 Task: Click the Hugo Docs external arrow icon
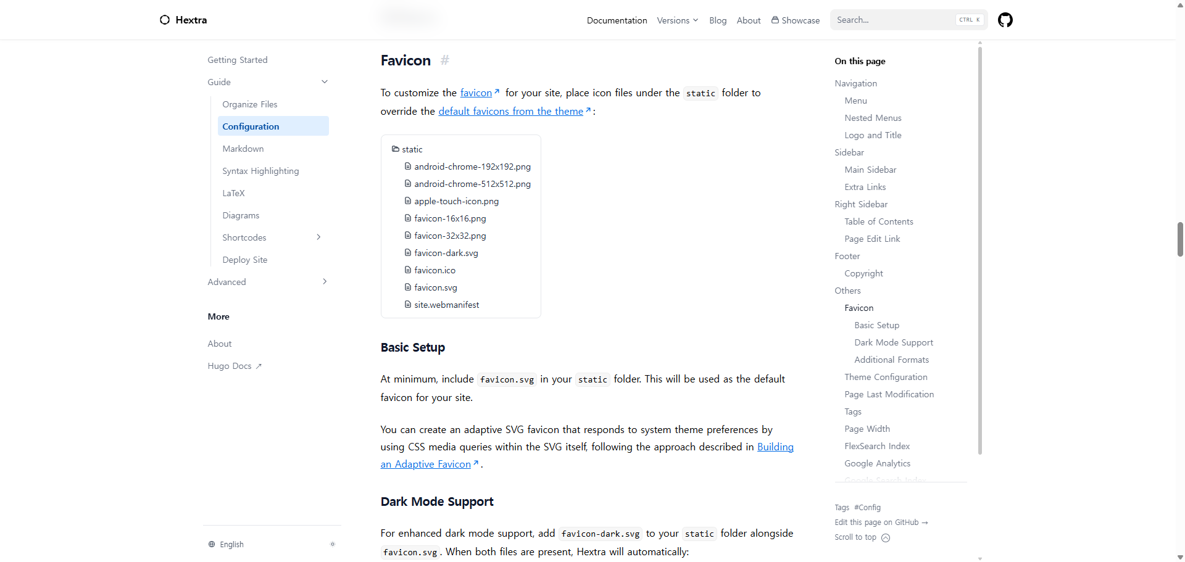(x=259, y=366)
